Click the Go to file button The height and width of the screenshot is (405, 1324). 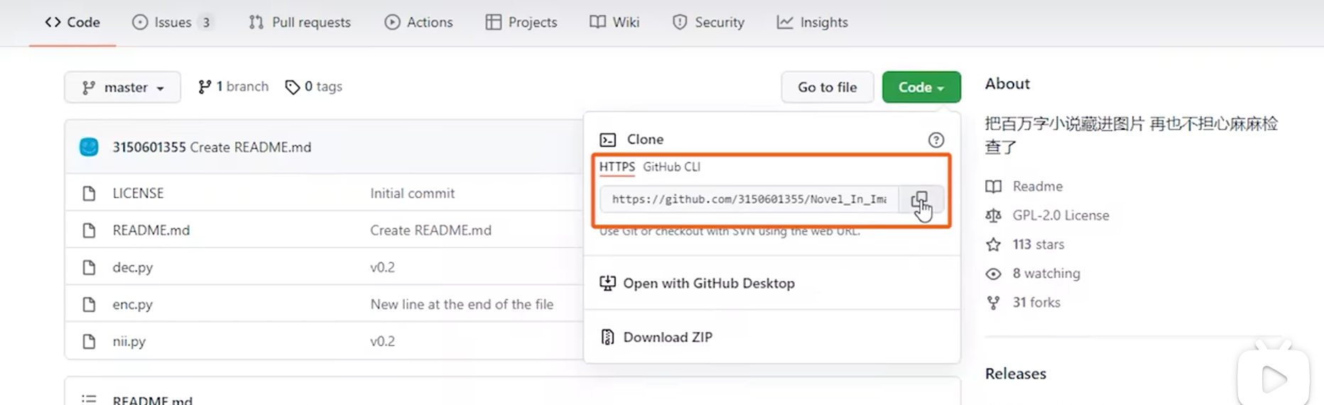click(x=827, y=87)
